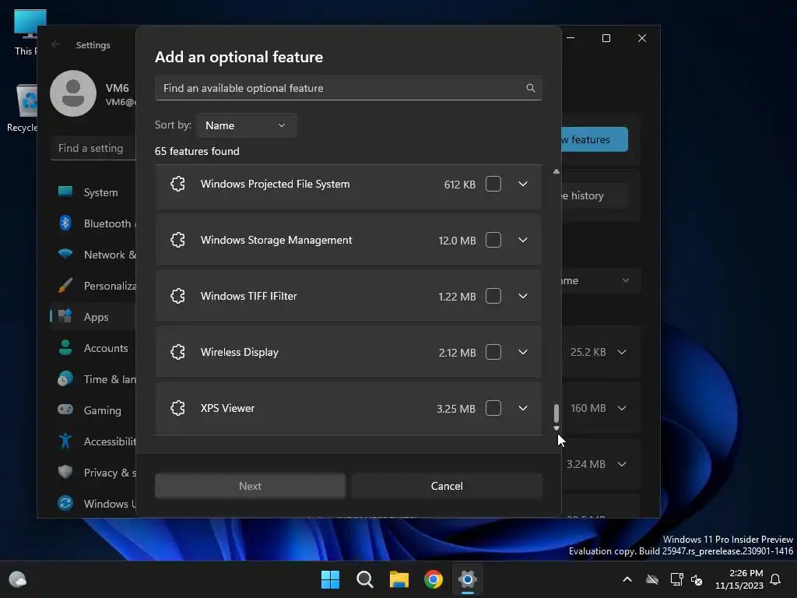Expand Windows Projected File System details
This screenshot has width=797, height=598.
(x=522, y=184)
